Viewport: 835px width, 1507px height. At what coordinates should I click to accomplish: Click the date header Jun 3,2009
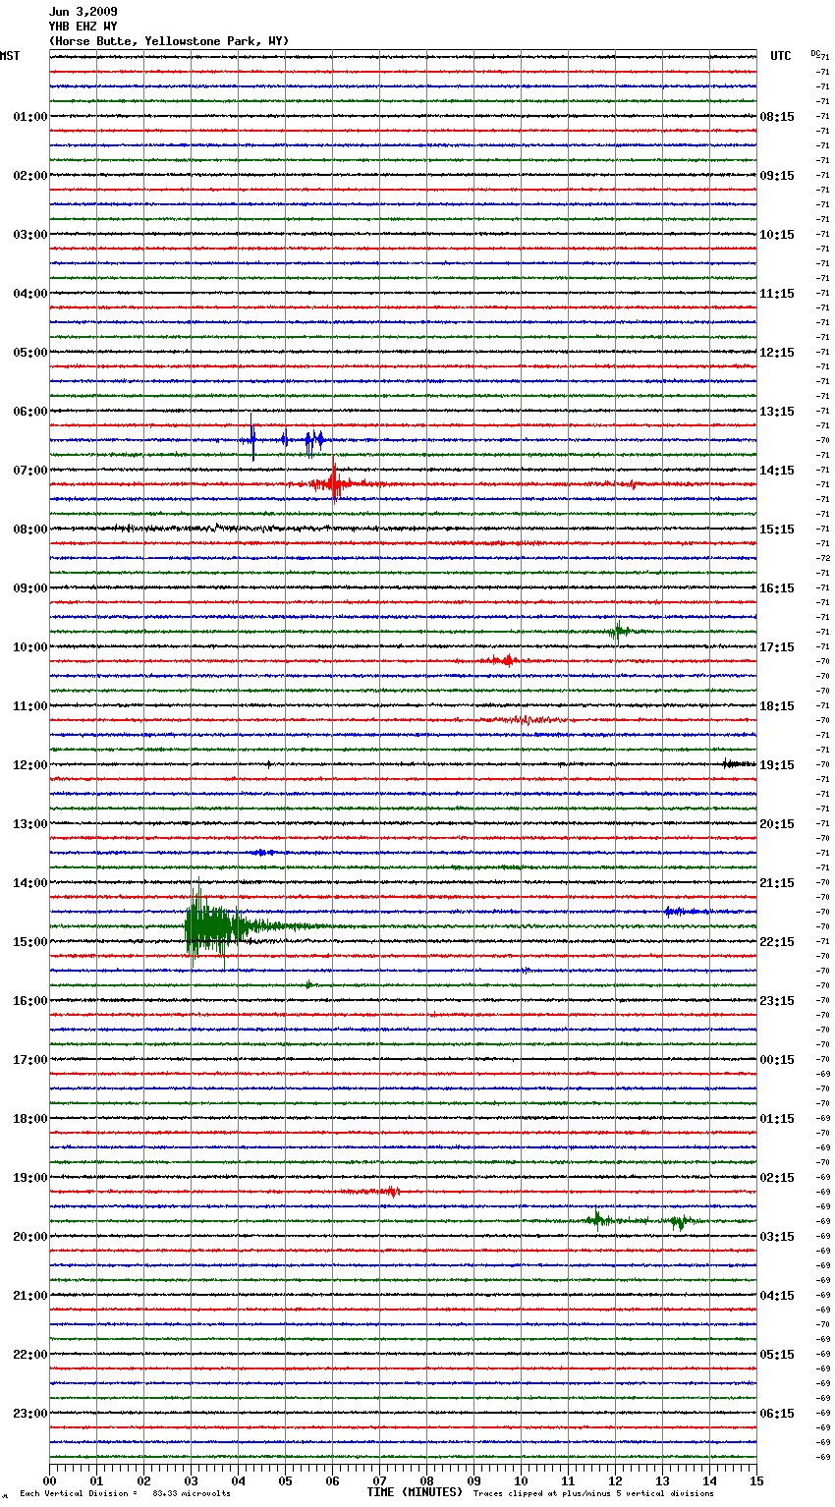83,12
